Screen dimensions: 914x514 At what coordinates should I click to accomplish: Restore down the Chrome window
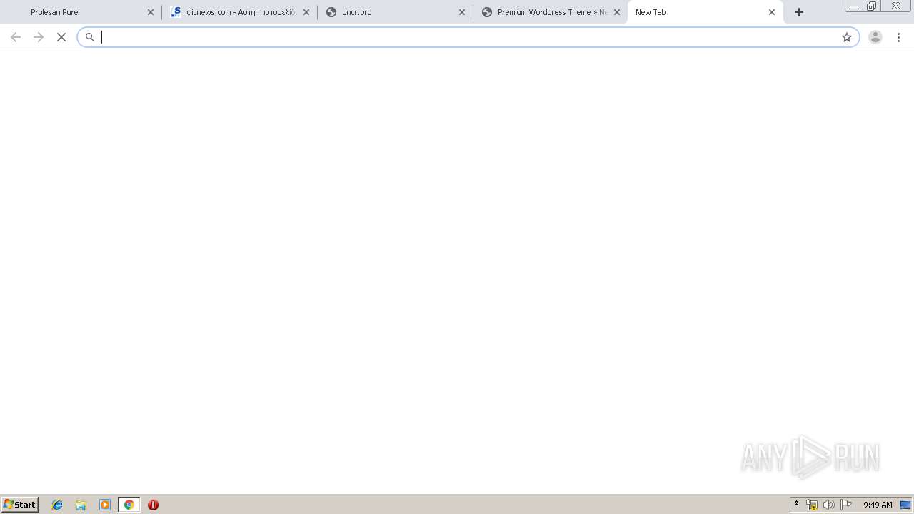[872, 6]
